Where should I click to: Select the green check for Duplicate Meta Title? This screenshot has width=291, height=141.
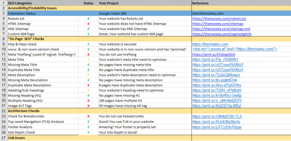tap(88, 70)
